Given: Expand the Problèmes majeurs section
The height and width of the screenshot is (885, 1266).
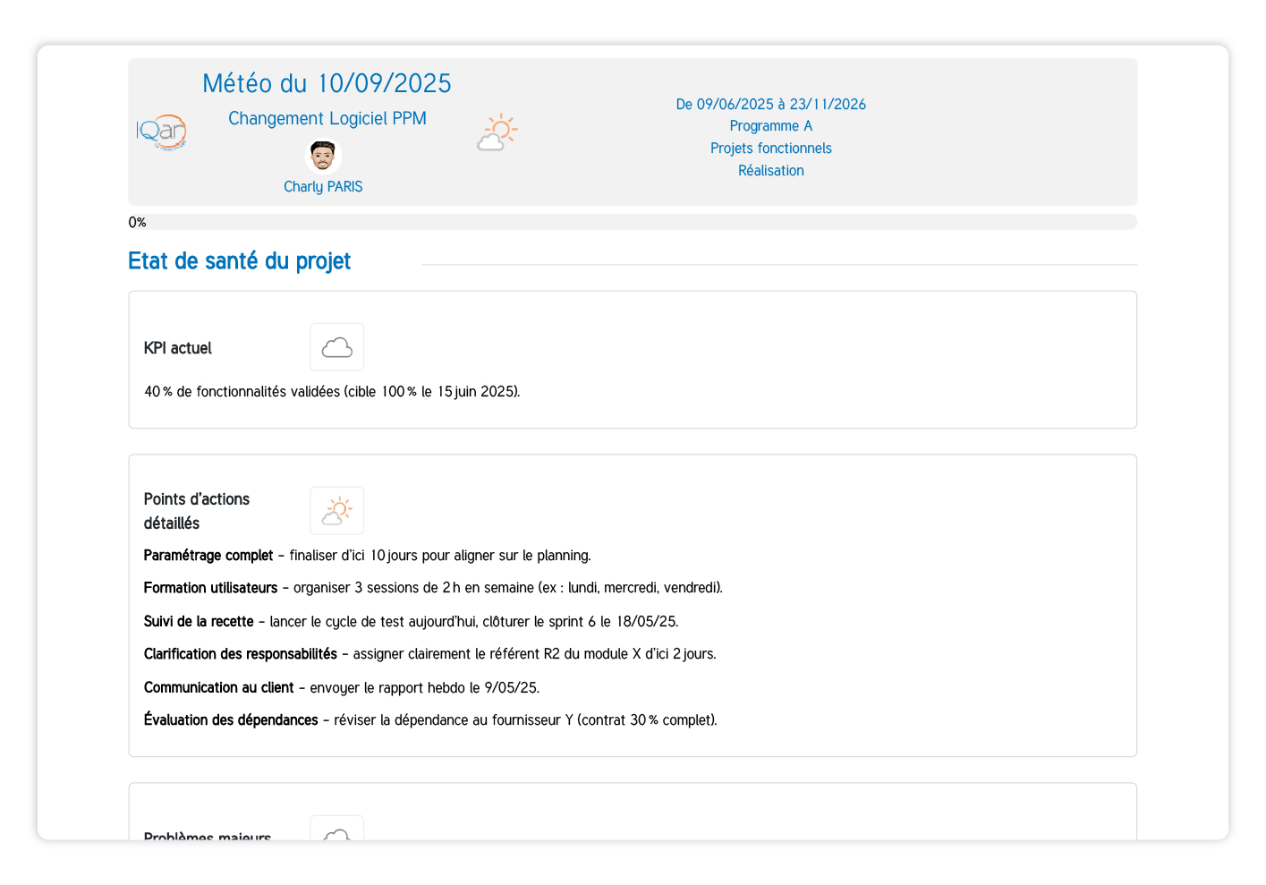Looking at the screenshot, I should (207, 834).
